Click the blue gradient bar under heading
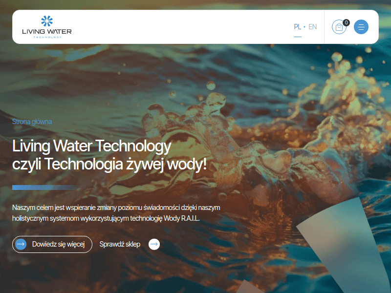This screenshot has width=391, height=293. coord(46,188)
